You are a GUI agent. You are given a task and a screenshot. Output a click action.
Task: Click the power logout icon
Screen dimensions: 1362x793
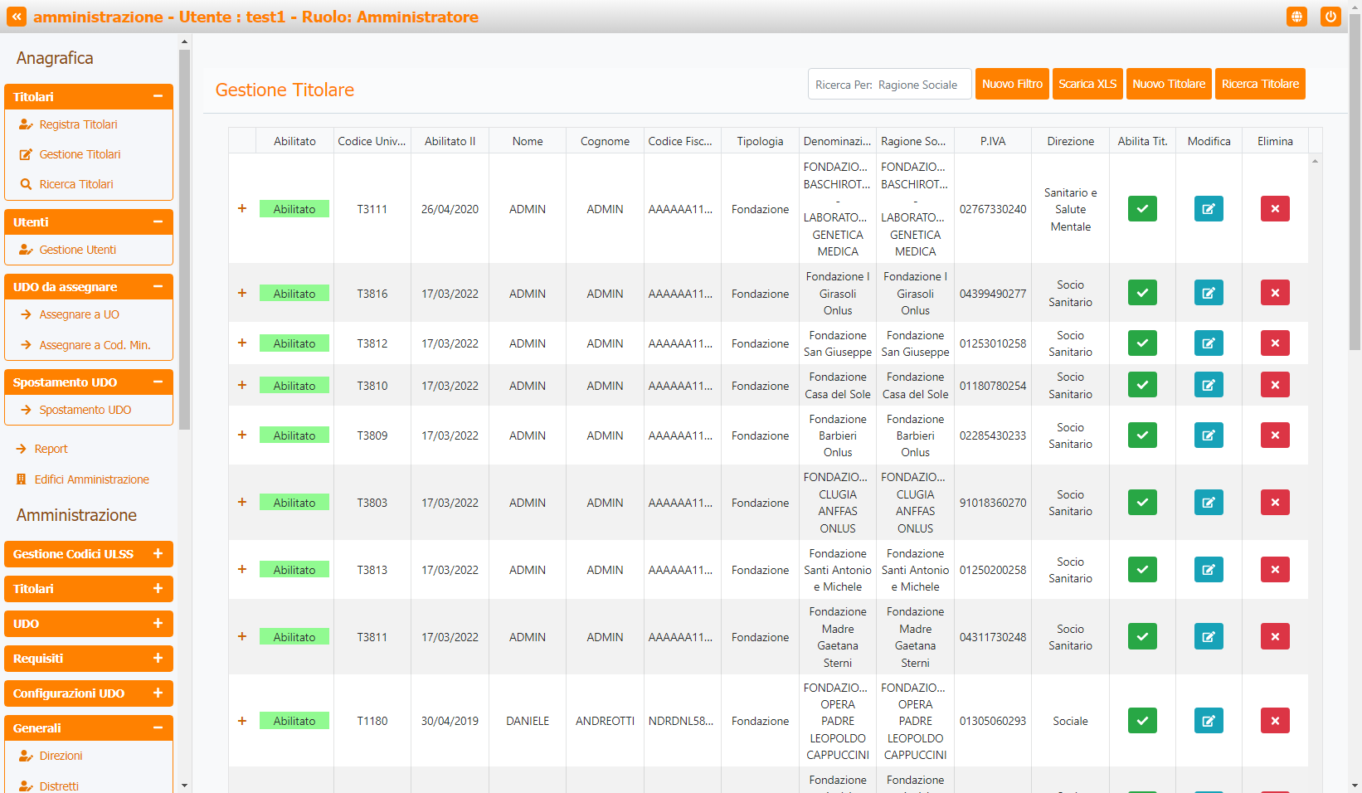point(1330,17)
